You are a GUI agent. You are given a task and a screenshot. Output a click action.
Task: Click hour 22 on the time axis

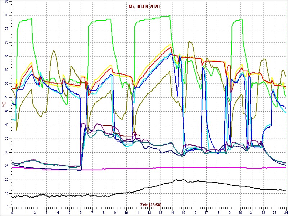point(264,212)
